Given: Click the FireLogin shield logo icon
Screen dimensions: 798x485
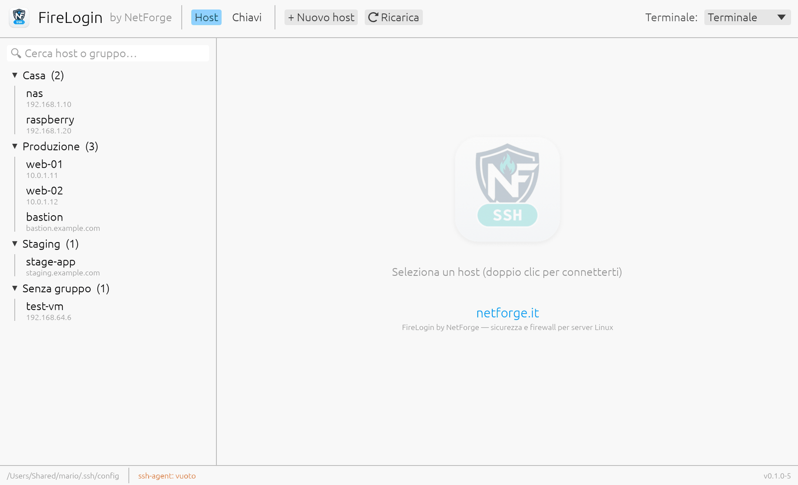Looking at the screenshot, I should tap(19, 17).
